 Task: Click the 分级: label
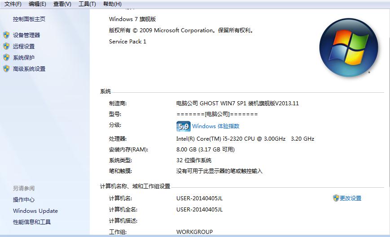point(115,125)
